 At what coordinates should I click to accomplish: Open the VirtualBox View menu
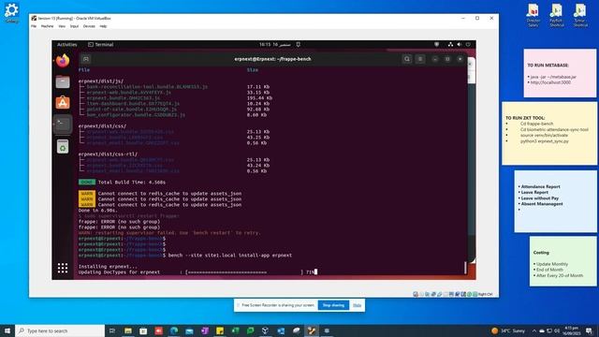[x=62, y=26]
